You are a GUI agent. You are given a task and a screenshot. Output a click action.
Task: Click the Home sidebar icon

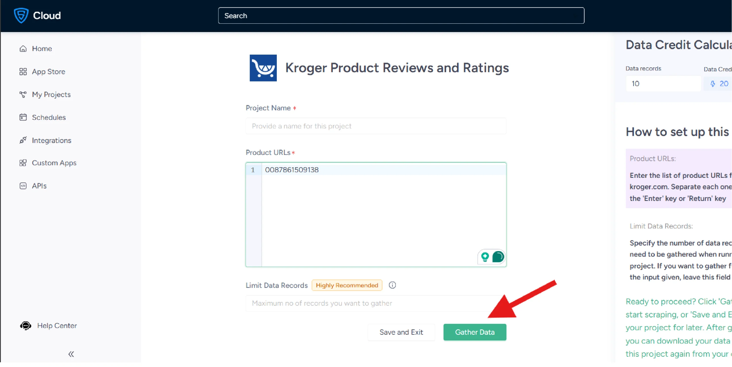23,49
